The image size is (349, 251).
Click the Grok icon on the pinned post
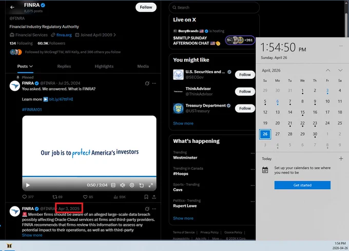point(147,83)
